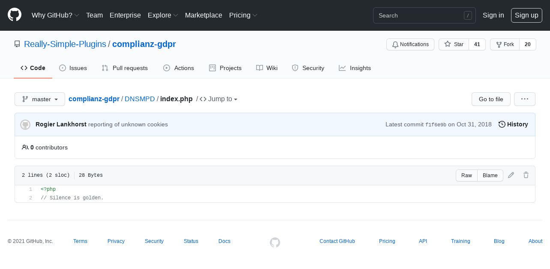The image size is (550, 269).
Task: Expand the Explore menu
Action: [163, 15]
